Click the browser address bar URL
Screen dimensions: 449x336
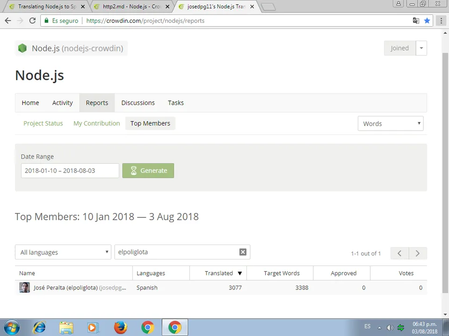coord(145,21)
